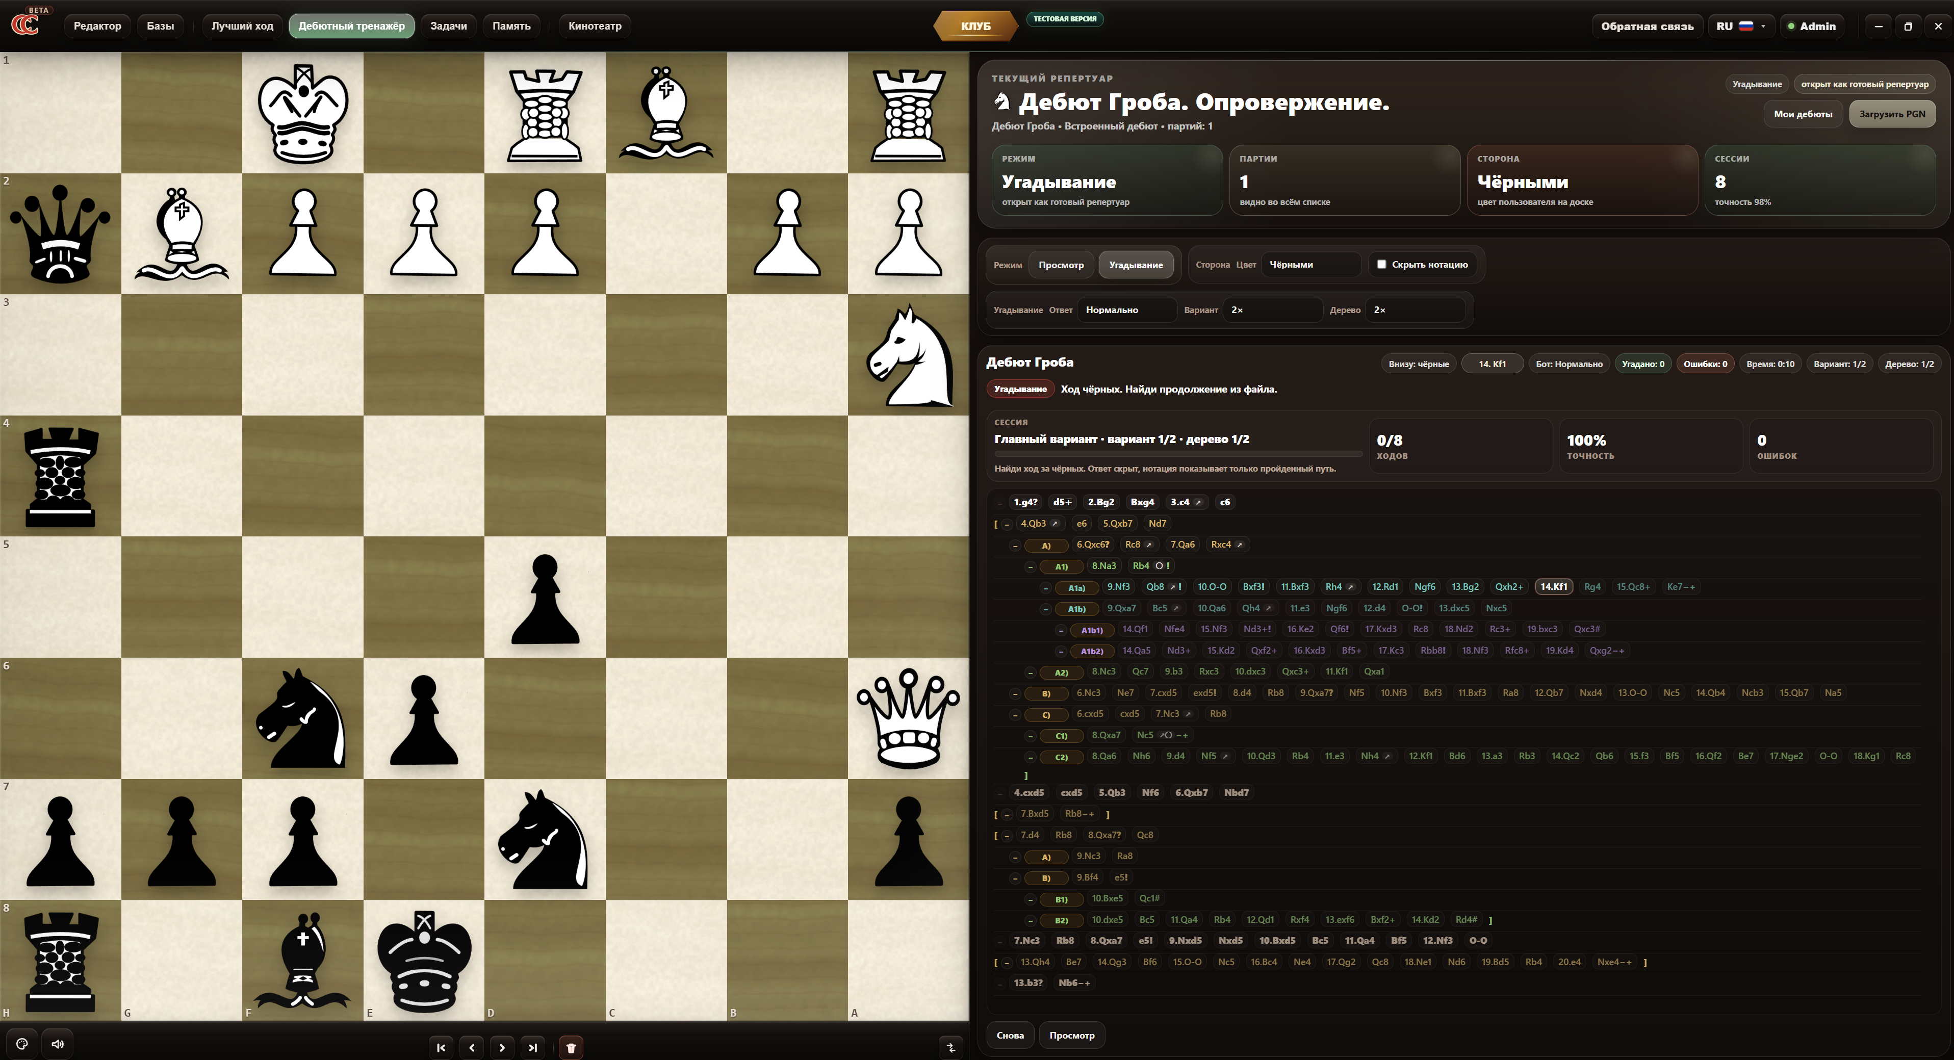Select the black king on e8
Screen dimensions: 1954x1060
click(x=424, y=962)
